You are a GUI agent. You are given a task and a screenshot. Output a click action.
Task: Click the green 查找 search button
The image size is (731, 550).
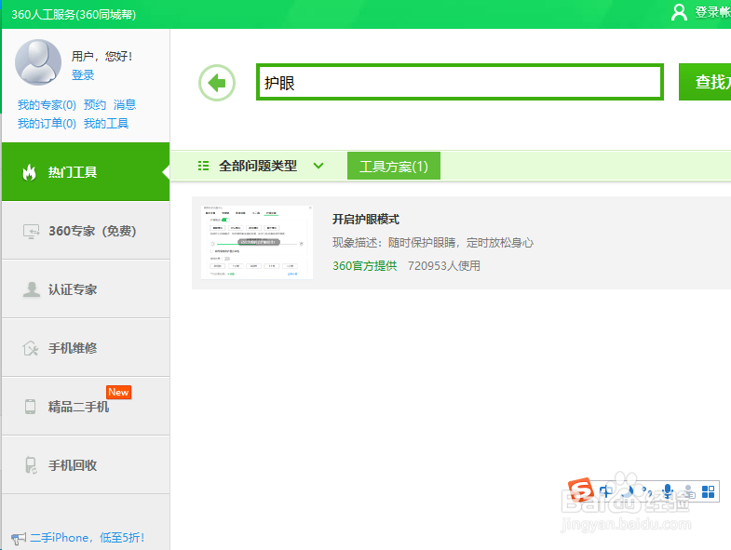pos(705,82)
